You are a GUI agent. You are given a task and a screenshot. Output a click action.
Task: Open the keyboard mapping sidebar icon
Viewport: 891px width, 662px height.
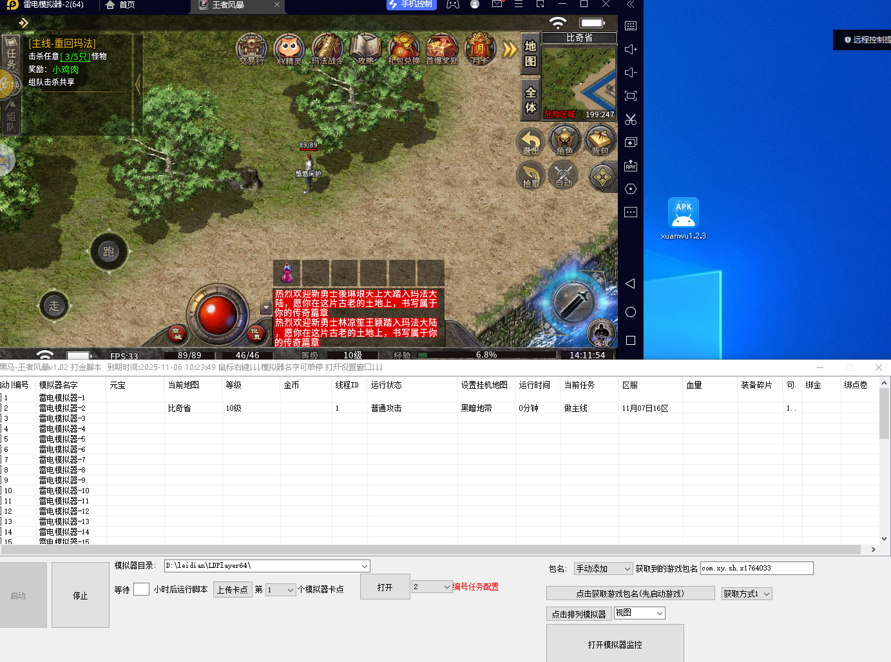(x=631, y=26)
